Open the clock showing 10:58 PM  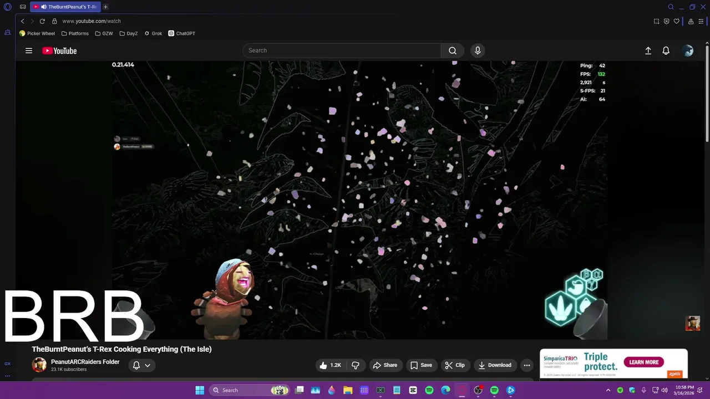click(684, 390)
